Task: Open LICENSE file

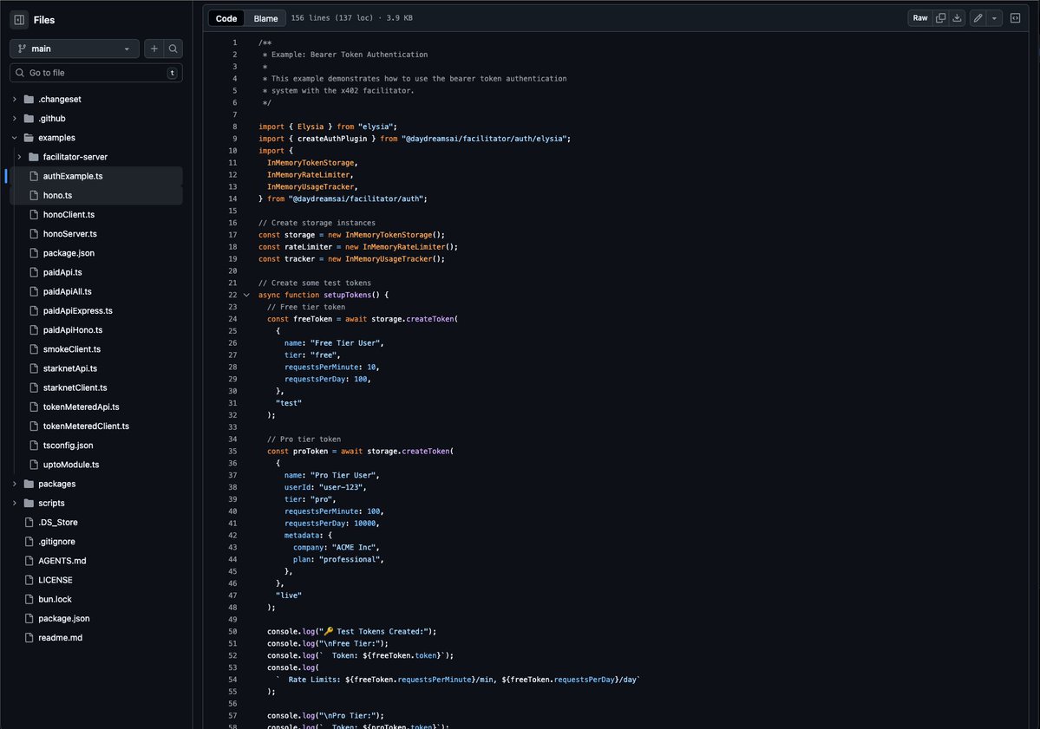Action: click(x=55, y=580)
